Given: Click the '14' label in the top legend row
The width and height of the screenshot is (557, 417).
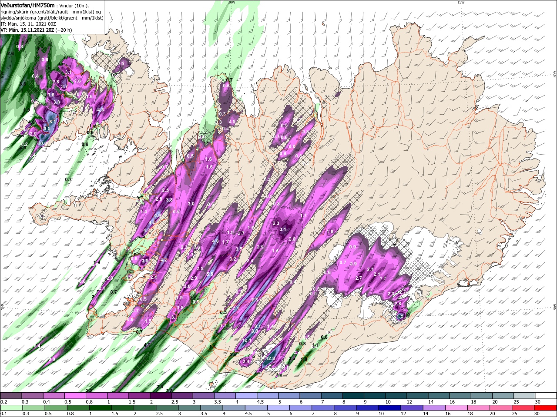Looking at the screenshot, I should (x=430, y=402).
